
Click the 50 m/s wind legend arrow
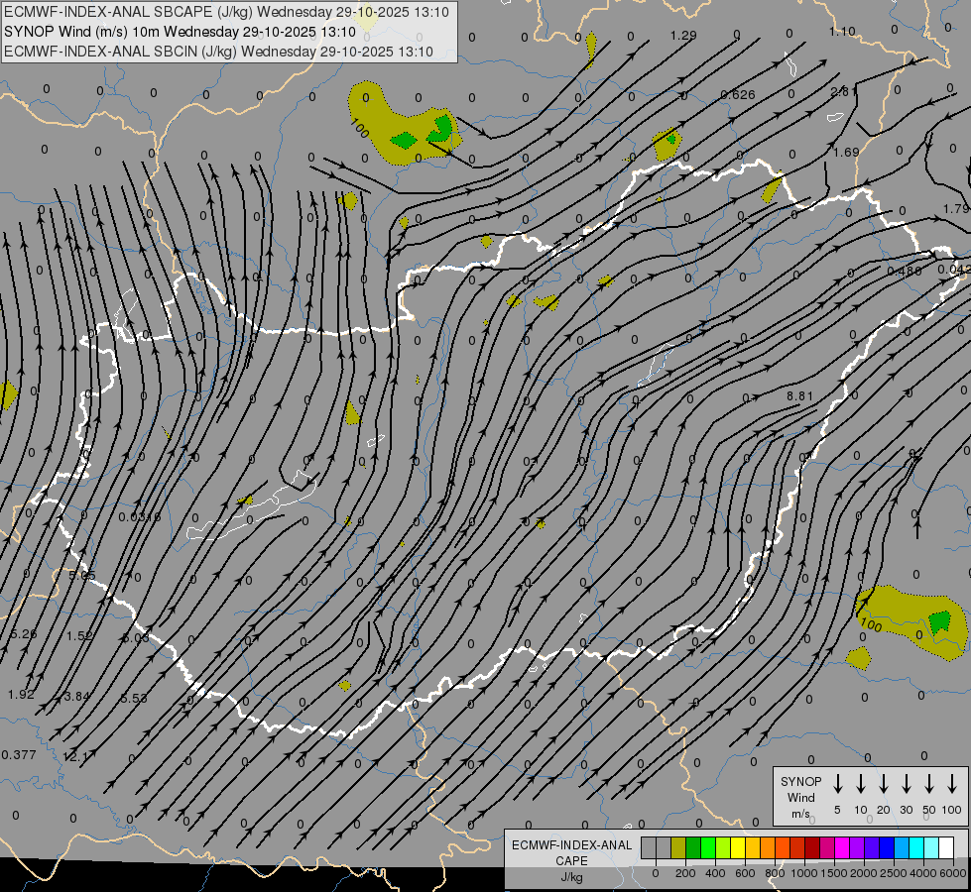pos(929,784)
